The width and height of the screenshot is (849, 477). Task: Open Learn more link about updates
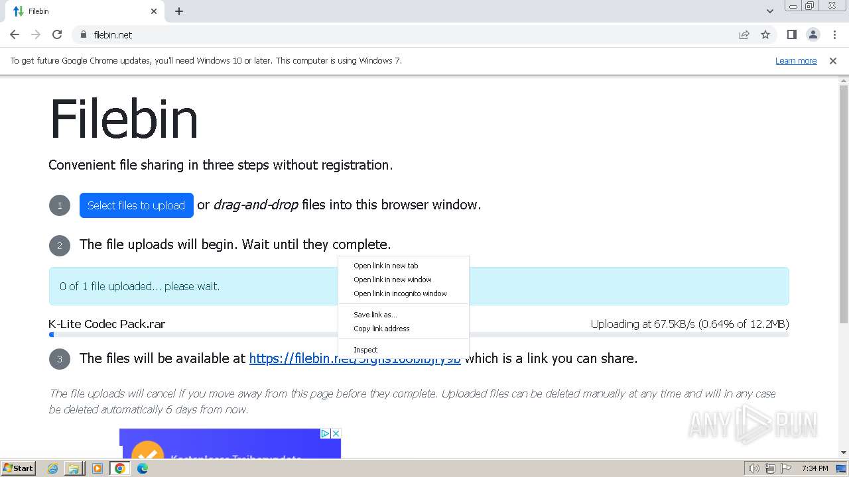tap(796, 60)
